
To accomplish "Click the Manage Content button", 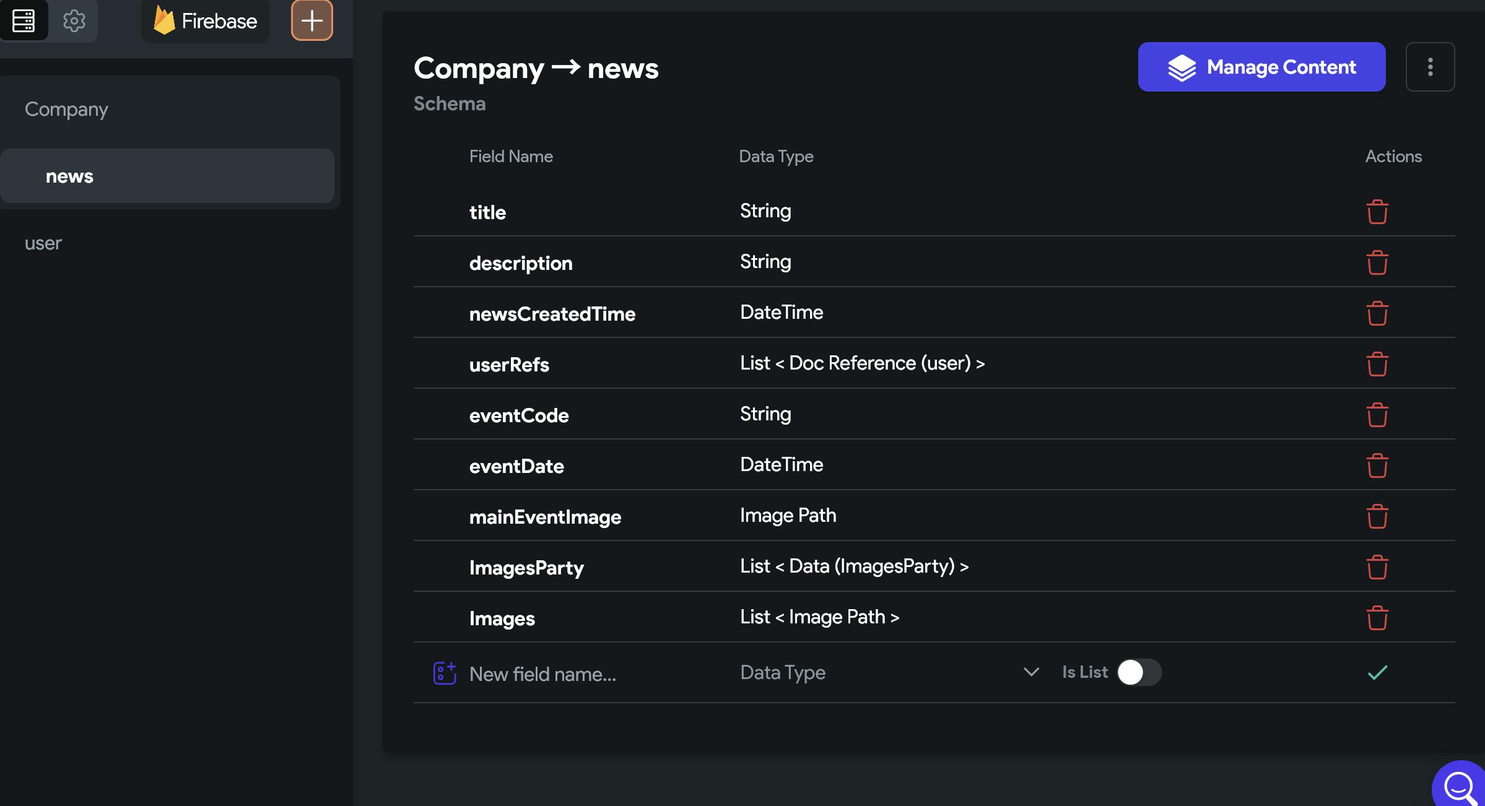I will coord(1261,67).
